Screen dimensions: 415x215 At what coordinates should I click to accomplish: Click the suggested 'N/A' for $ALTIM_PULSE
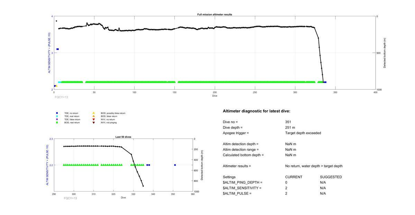[x=323, y=194]
